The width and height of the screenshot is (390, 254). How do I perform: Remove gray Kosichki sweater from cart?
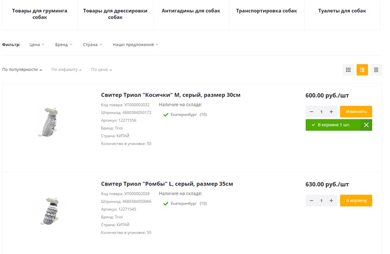[366, 125]
